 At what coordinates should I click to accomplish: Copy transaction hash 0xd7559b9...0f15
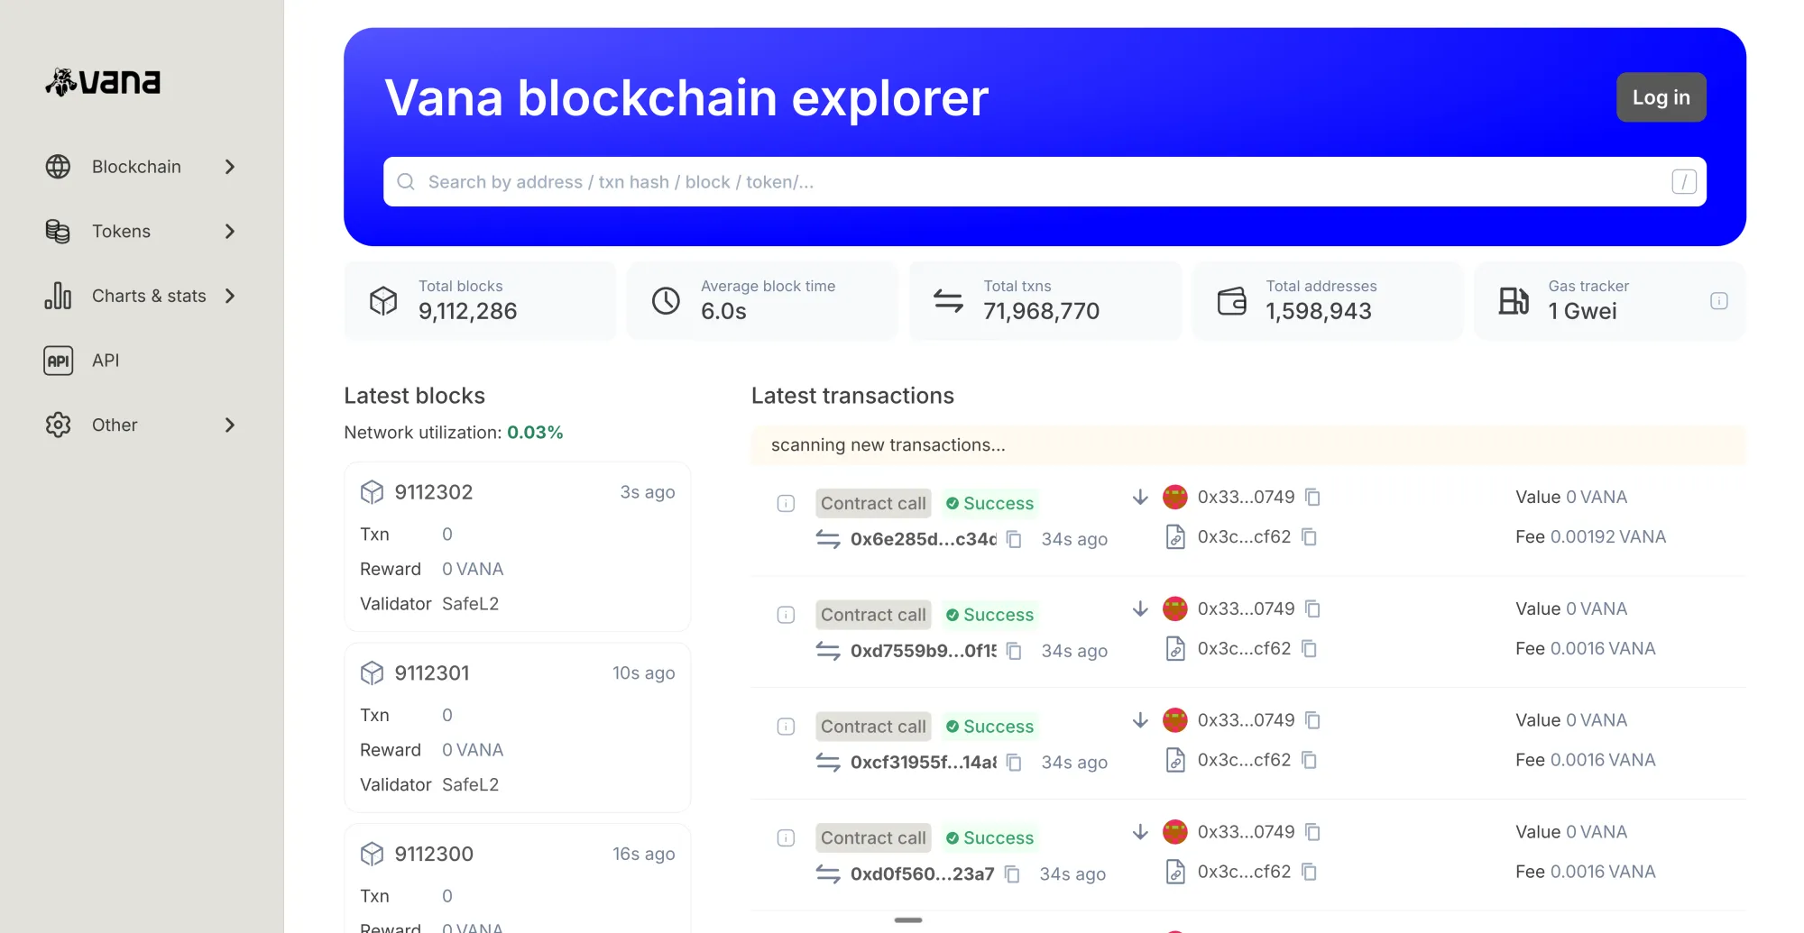1014,651
